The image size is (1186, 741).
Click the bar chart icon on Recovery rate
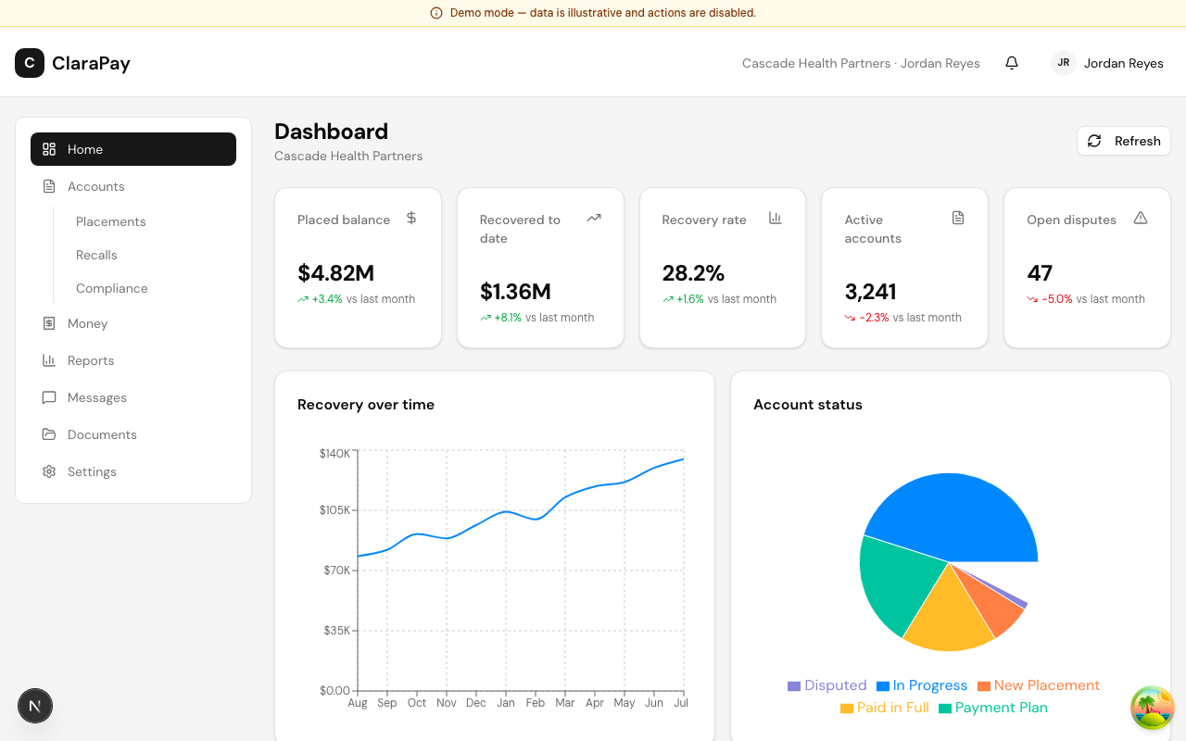[x=776, y=218]
